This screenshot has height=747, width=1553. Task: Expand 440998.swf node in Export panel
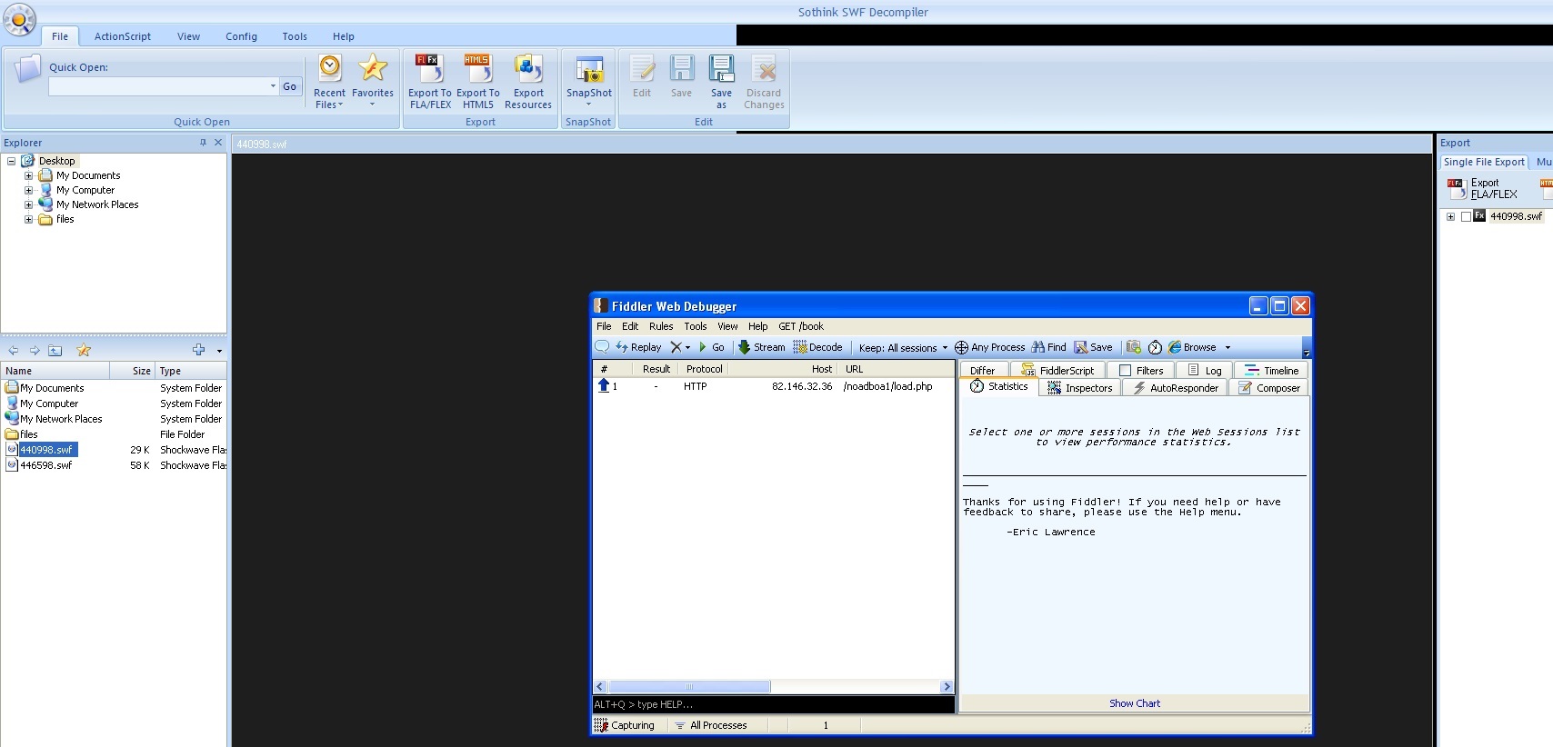[1451, 216]
